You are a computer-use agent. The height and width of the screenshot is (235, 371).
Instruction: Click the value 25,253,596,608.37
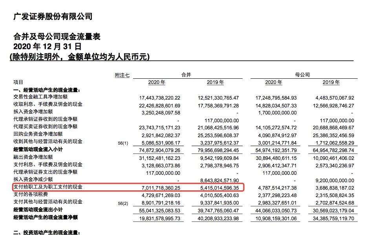218,136
